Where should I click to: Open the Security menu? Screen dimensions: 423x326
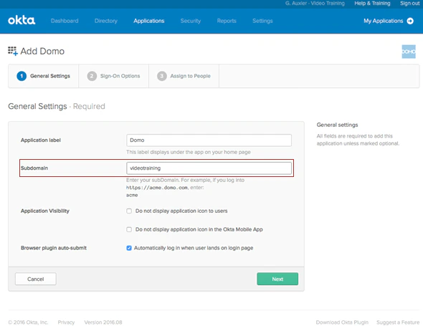(x=191, y=21)
